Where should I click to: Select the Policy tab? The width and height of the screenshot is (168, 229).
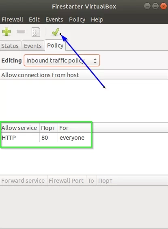(55, 45)
